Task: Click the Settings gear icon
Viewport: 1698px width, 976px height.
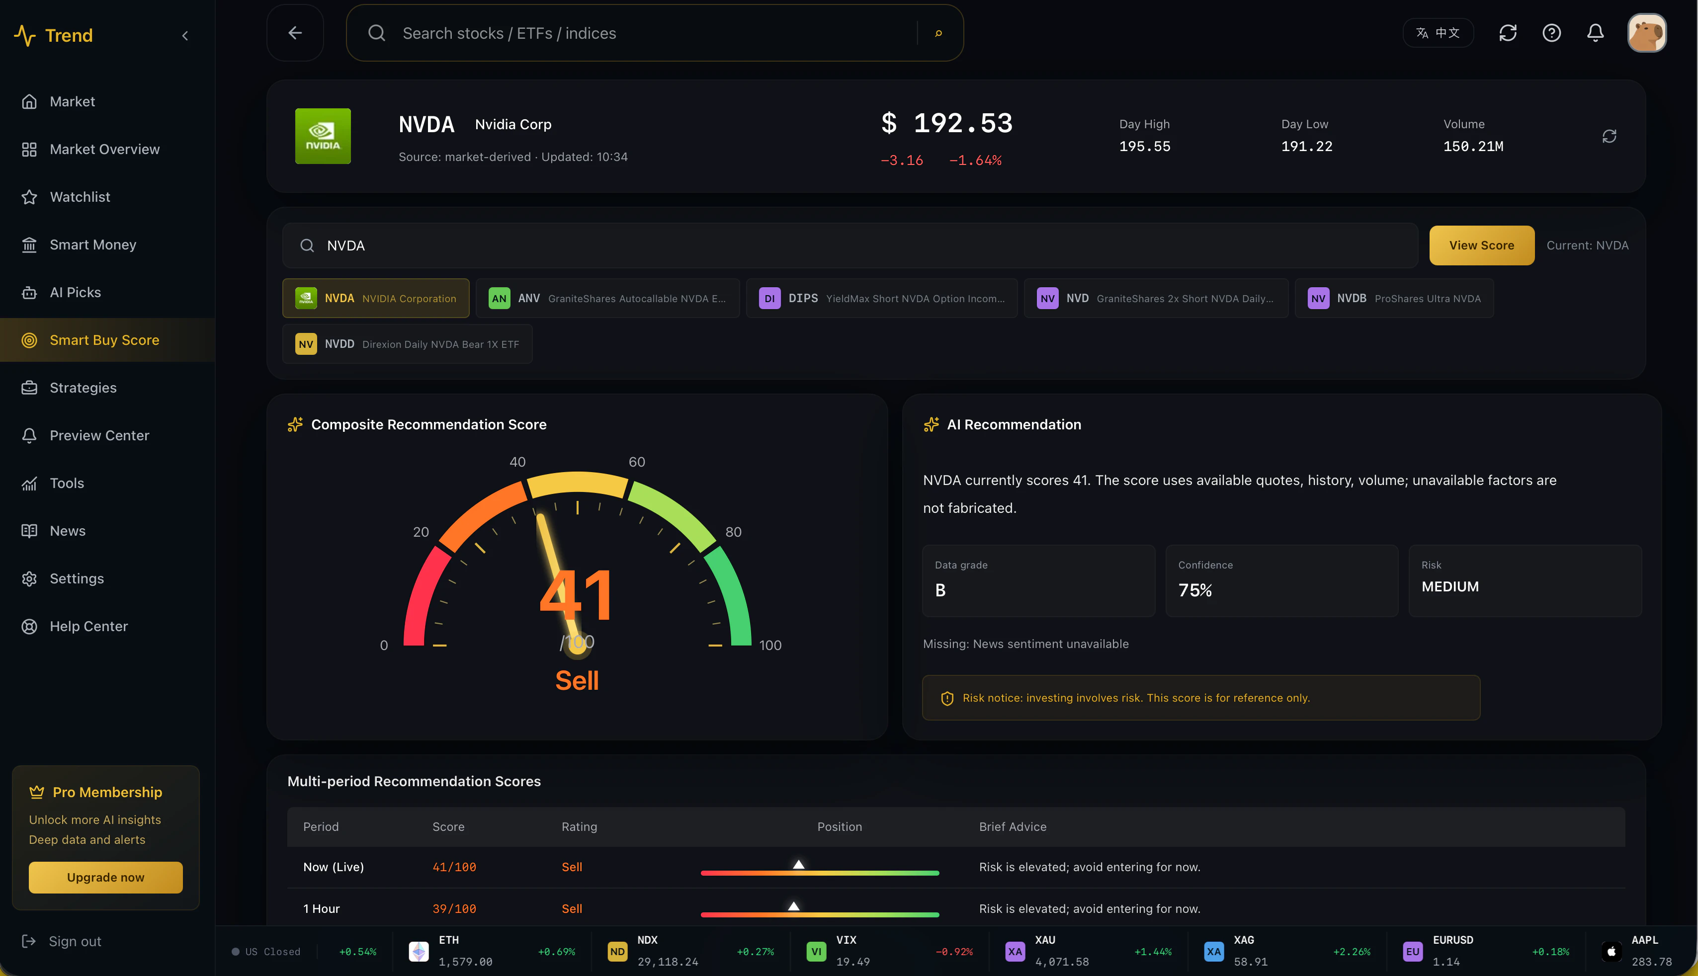Action: (29, 578)
